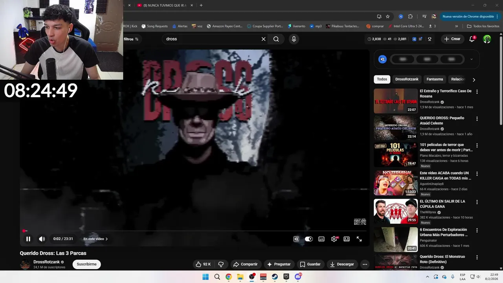503x283 pixels.
Task: Open YouTube notifications bell
Action: coord(472,39)
